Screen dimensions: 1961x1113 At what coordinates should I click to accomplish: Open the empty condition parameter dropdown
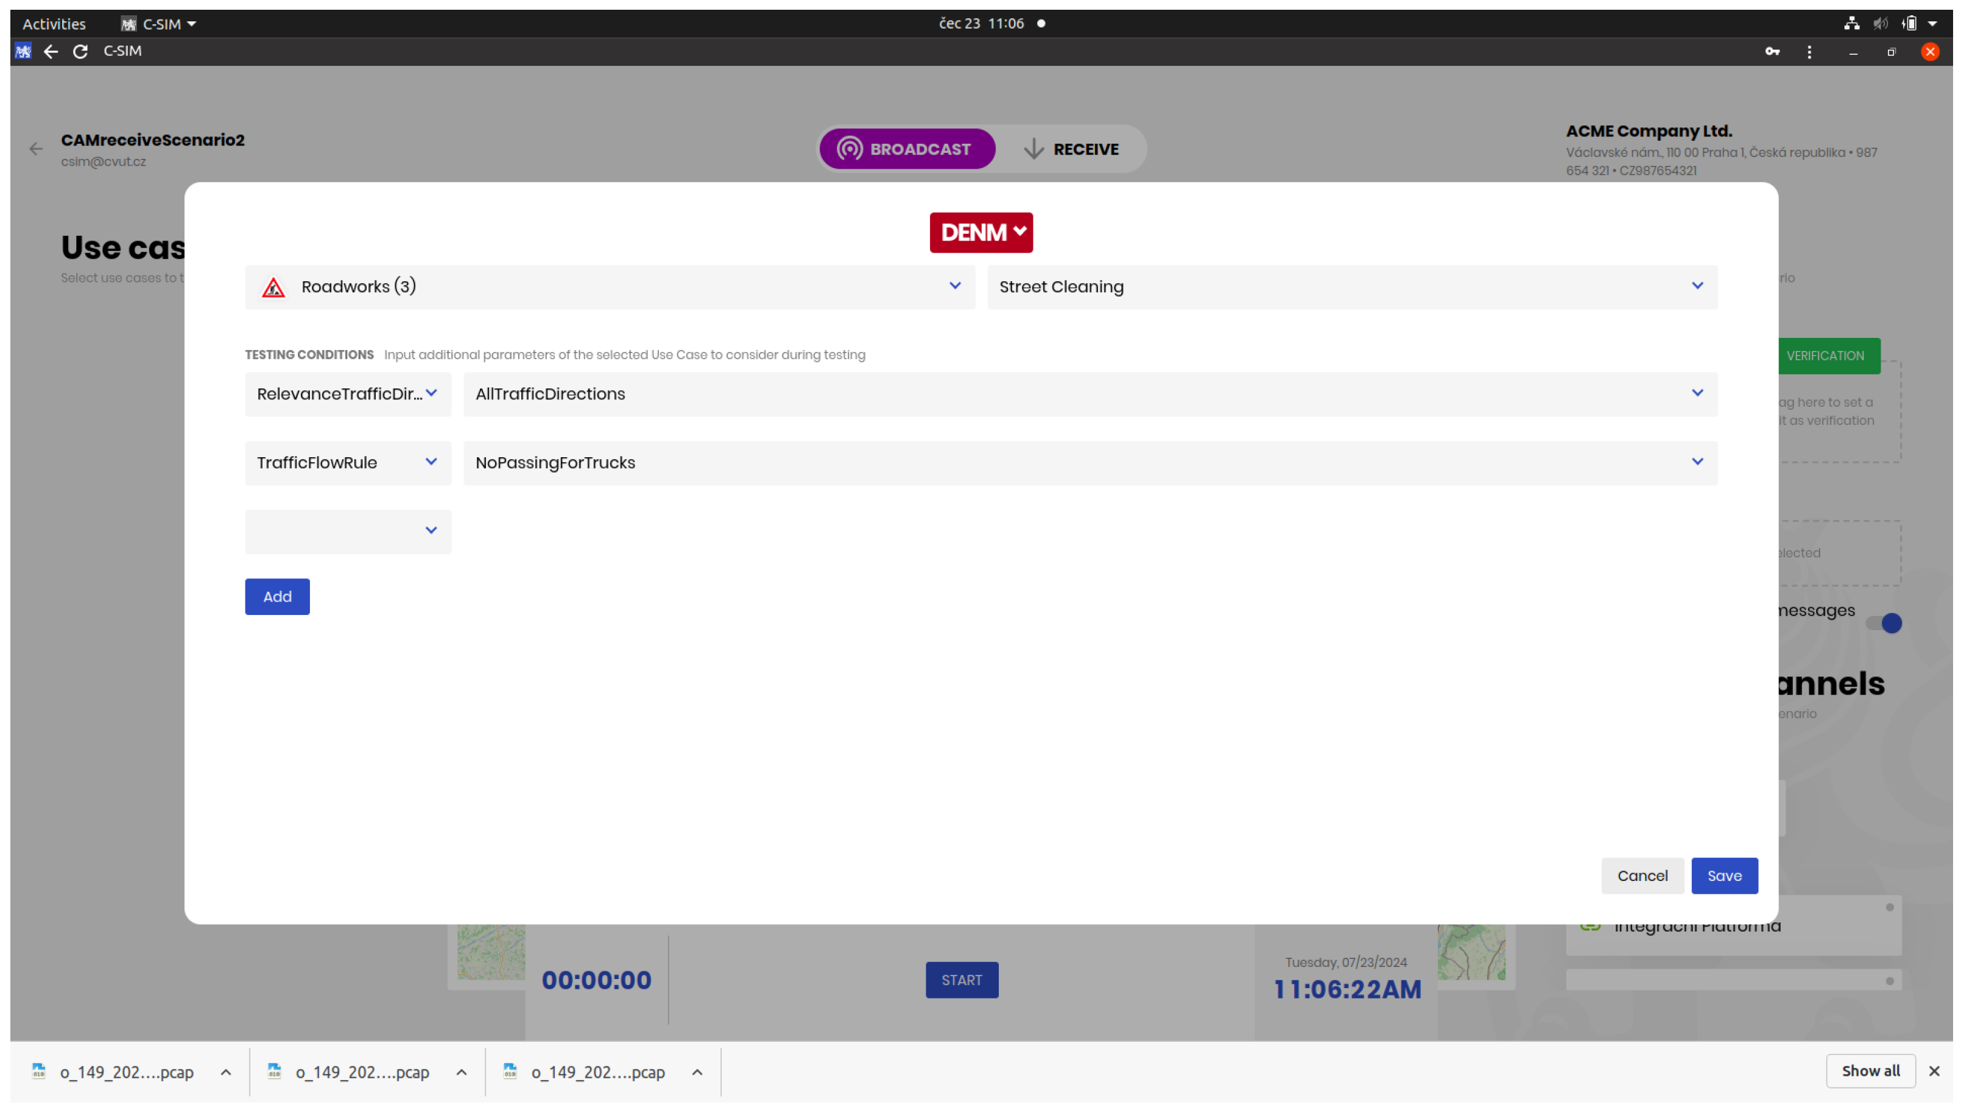tap(348, 532)
